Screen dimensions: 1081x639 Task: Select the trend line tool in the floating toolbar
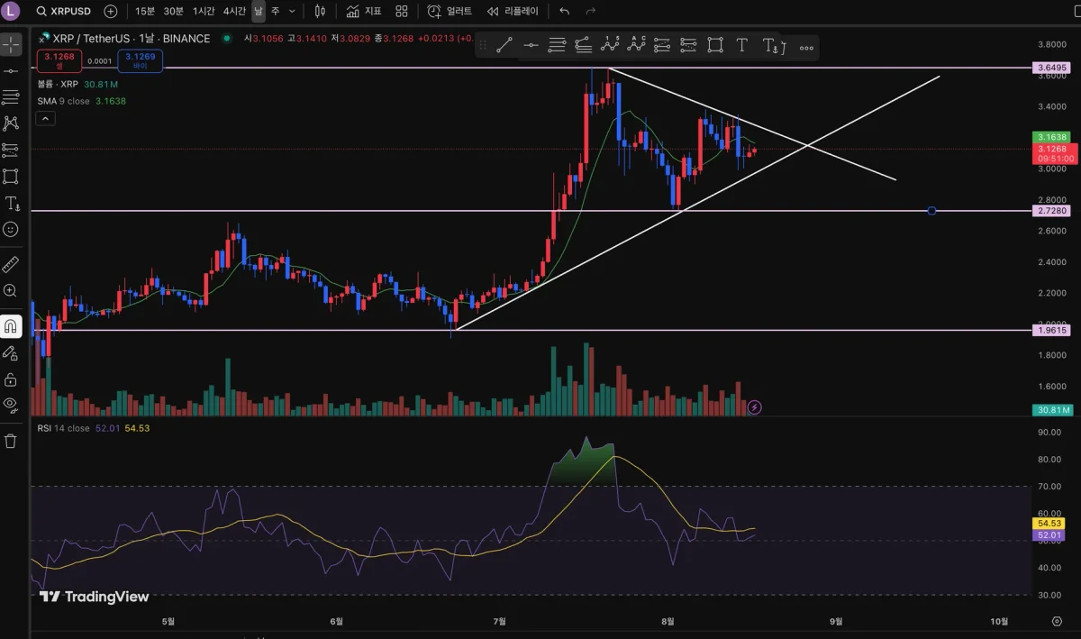tap(504, 45)
